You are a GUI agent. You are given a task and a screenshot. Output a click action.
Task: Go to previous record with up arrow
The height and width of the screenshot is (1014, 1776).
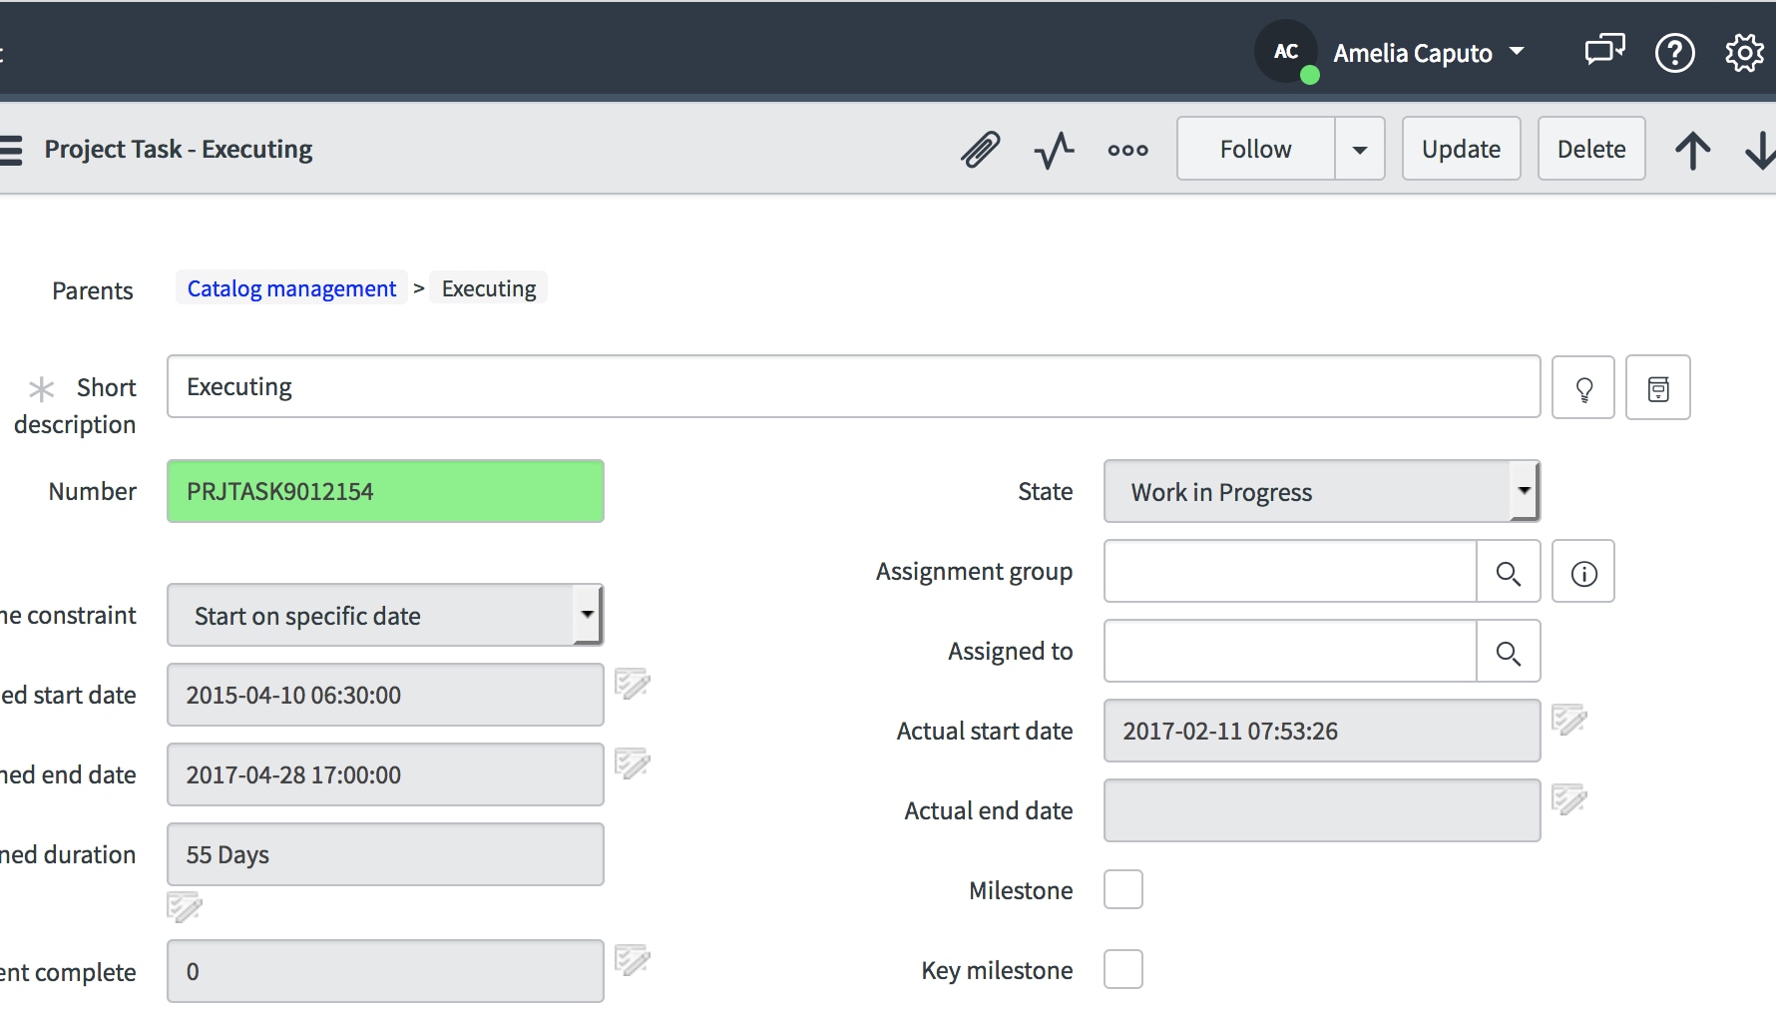[x=1693, y=150]
